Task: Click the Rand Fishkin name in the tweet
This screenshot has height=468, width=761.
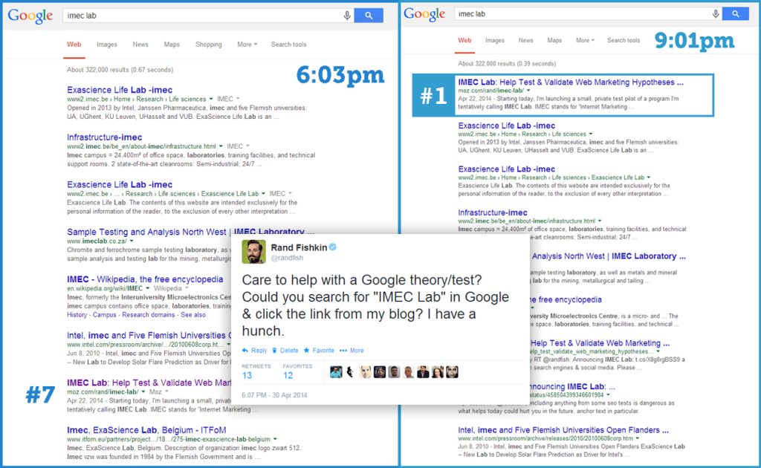Action: 299,247
